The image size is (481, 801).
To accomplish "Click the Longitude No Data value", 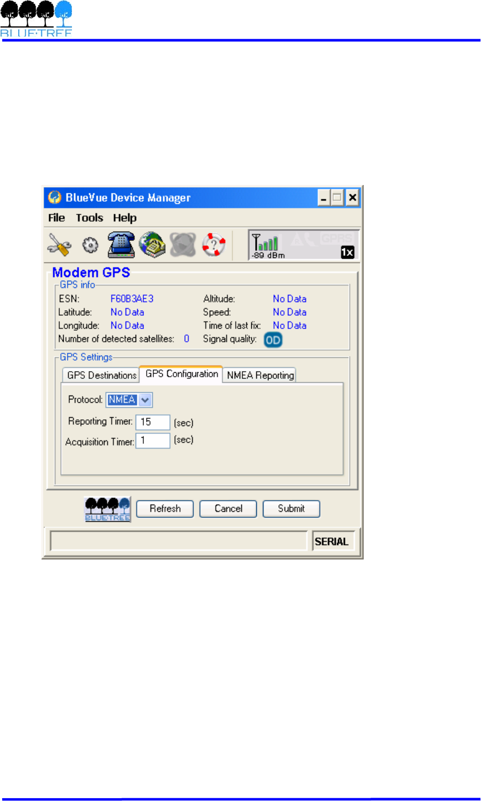I will [x=127, y=325].
